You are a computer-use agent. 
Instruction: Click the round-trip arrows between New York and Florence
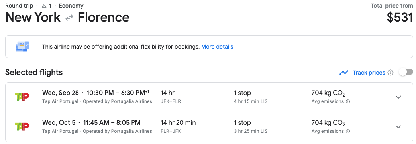[69, 18]
